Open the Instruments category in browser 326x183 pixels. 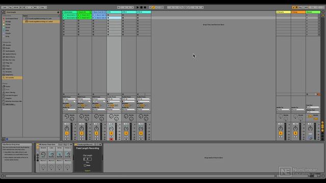pos(10,51)
